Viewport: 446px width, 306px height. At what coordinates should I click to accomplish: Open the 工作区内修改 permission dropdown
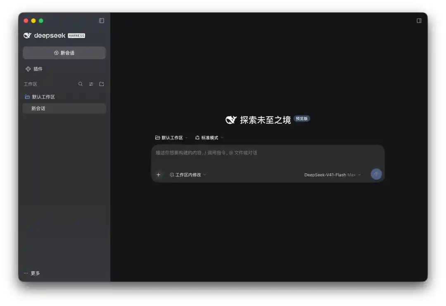click(188, 175)
